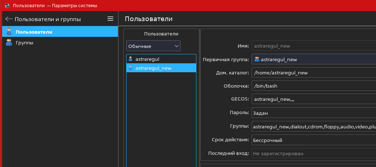Viewport: 376px width, 167px height.
Task: Click the system settings titlebar icon
Action: click(x=7, y=6)
